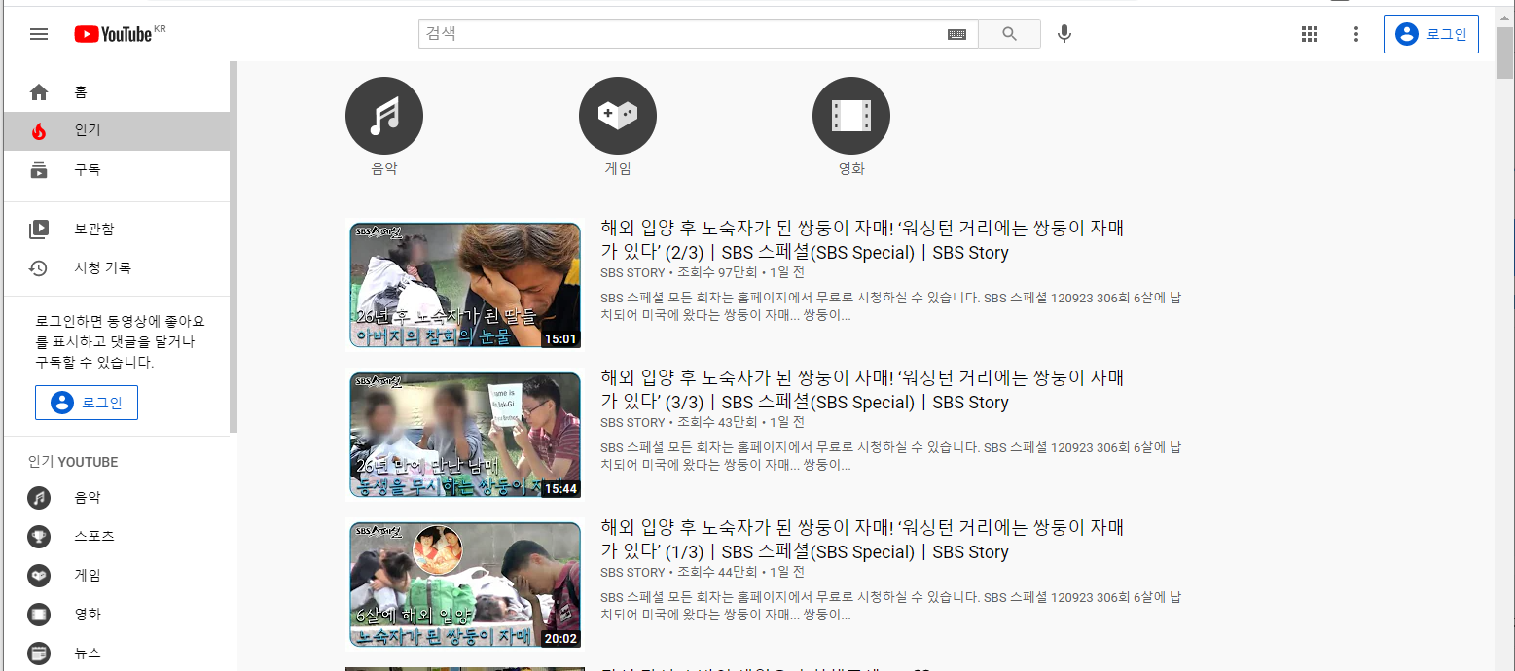Screen dimensions: 1515x671
Task: Click the 15:01 duration badge
Action: coord(560,339)
